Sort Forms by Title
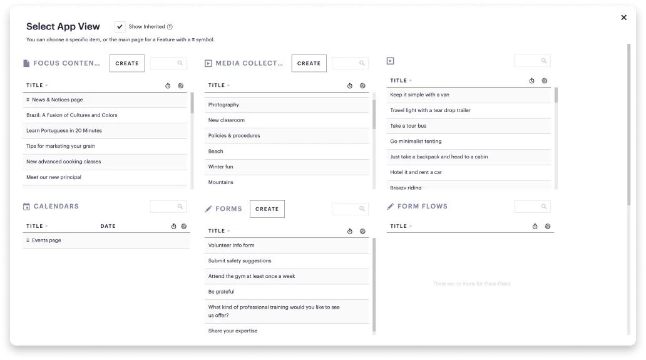Viewport: 646px width, 360px height. [218, 232]
